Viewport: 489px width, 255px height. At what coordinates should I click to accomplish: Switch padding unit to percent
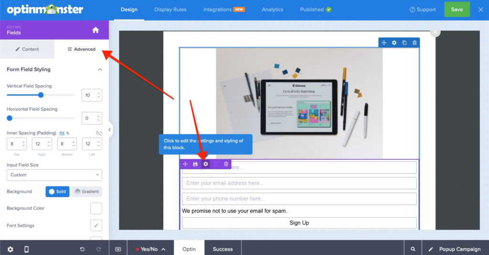pos(68,133)
